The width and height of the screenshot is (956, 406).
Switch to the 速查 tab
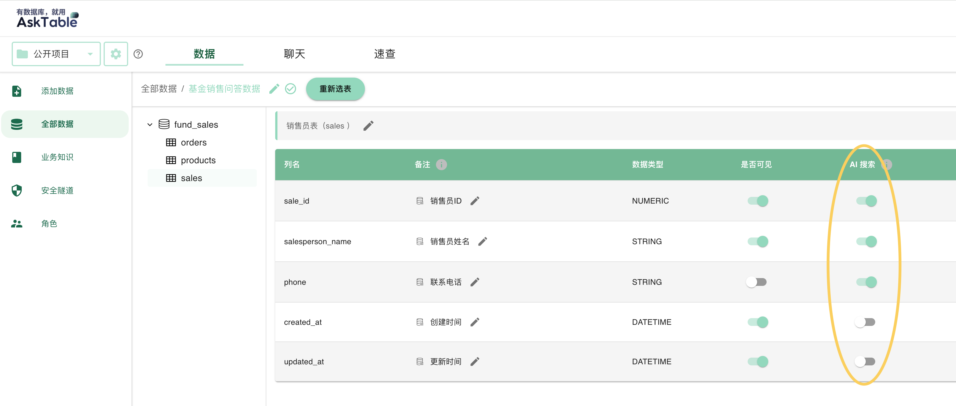coord(384,54)
